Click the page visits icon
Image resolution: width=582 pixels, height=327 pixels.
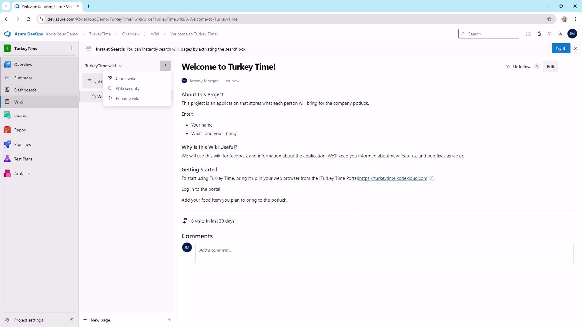[x=185, y=221]
